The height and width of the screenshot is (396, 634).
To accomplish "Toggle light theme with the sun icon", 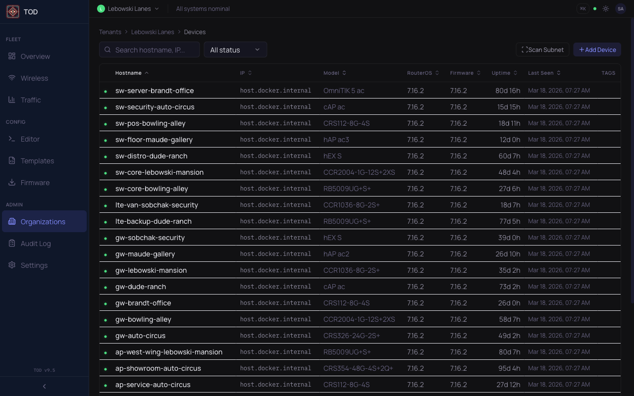I will pyautogui.click(x=606, y=8).
